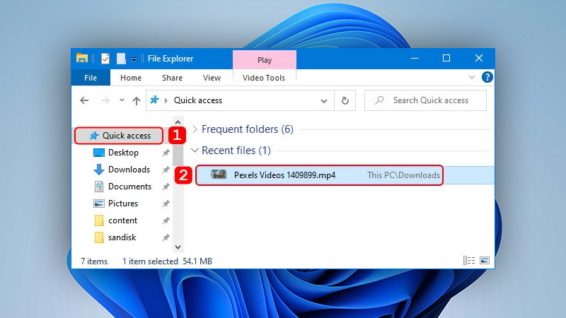Click the pin icon next to Desktop

(166, 153)
